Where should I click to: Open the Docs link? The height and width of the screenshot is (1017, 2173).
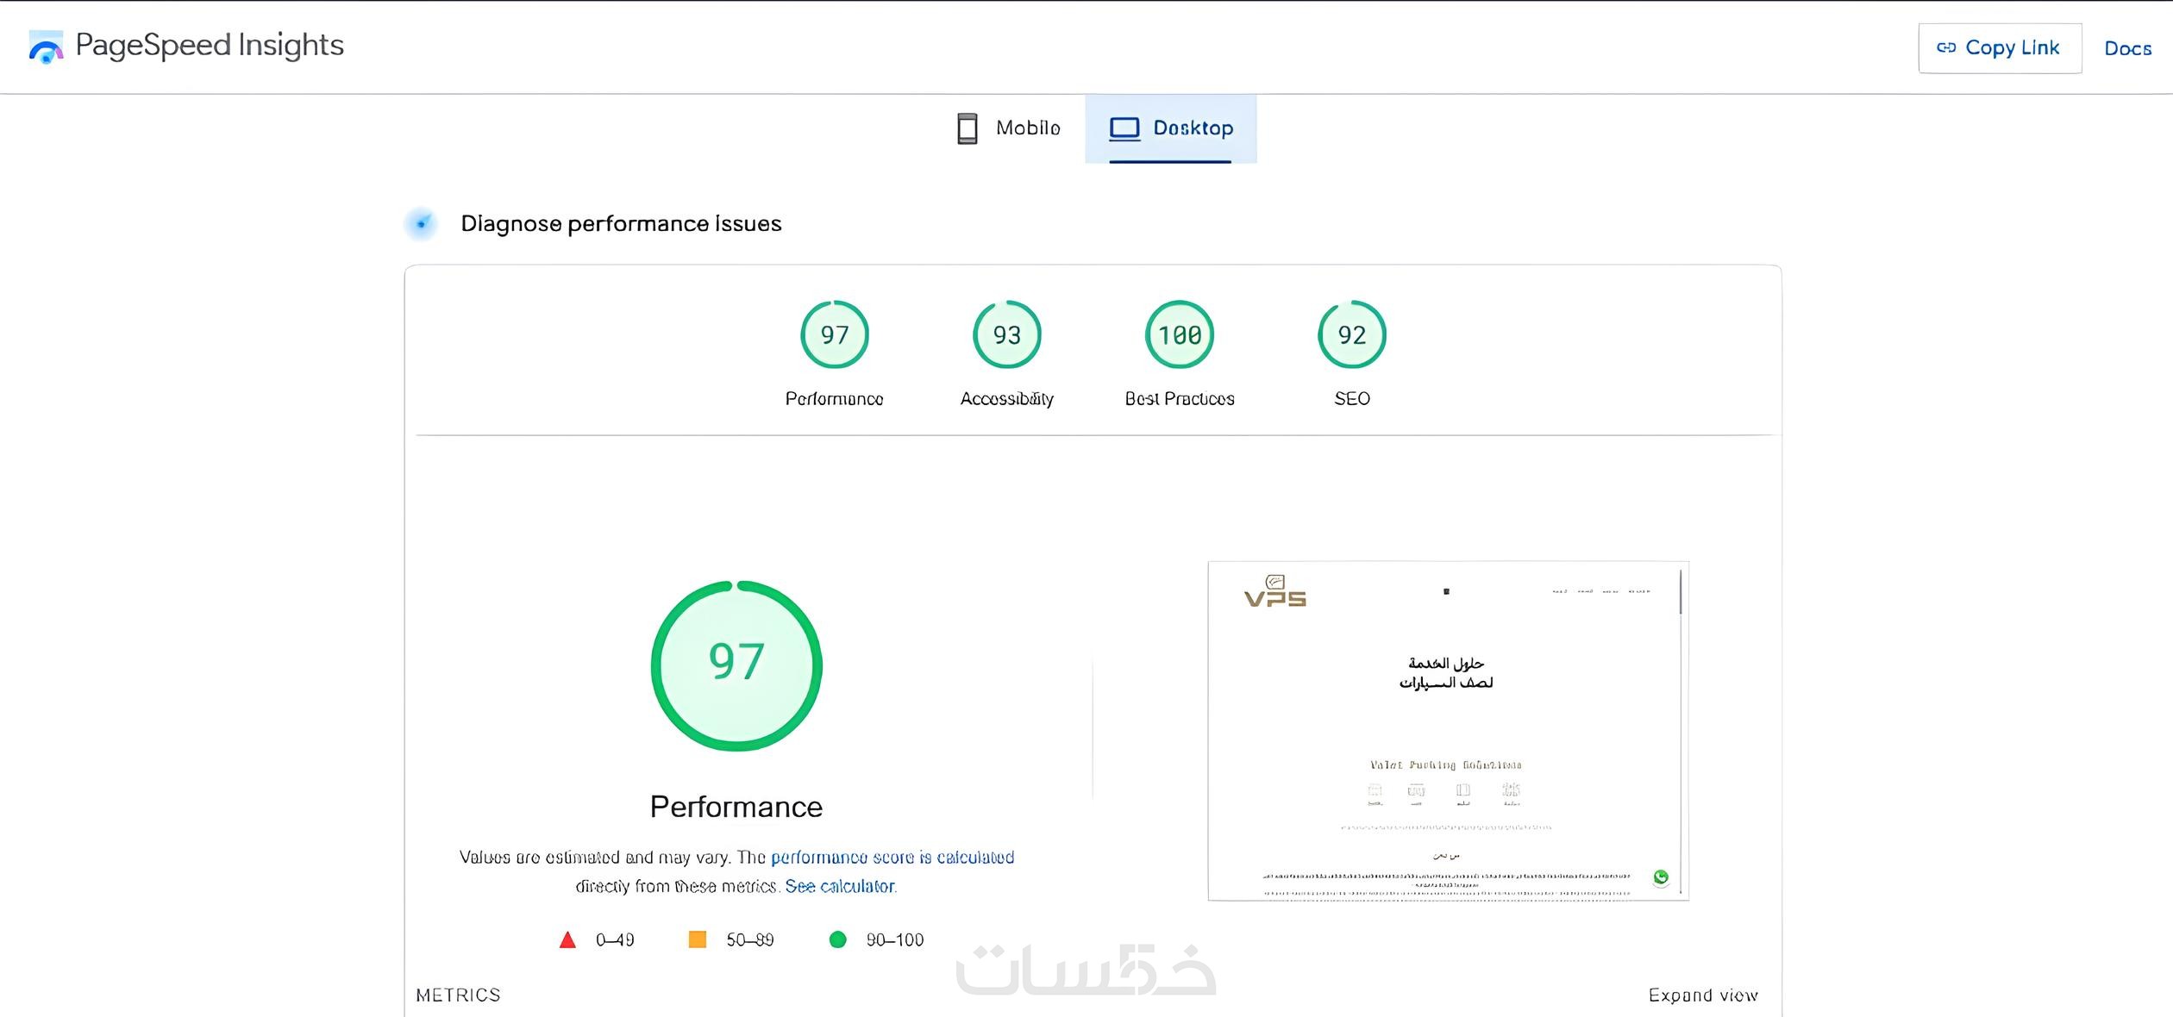tap(2127, 48)
